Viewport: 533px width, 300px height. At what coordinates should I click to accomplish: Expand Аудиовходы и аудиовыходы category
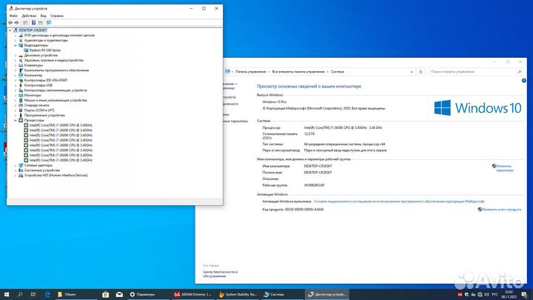click(16, 40)
